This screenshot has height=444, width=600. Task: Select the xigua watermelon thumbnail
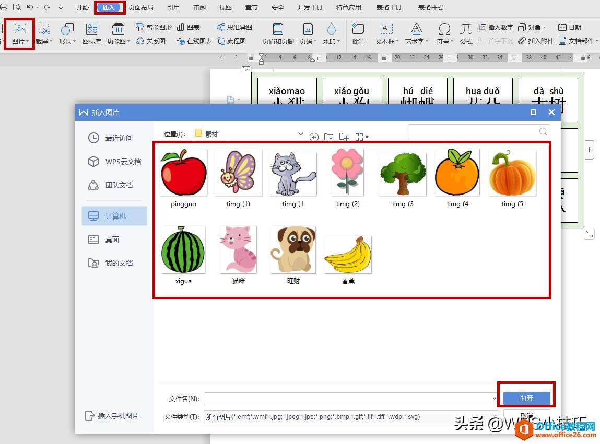pyautogui.click(x=183, y=249)
